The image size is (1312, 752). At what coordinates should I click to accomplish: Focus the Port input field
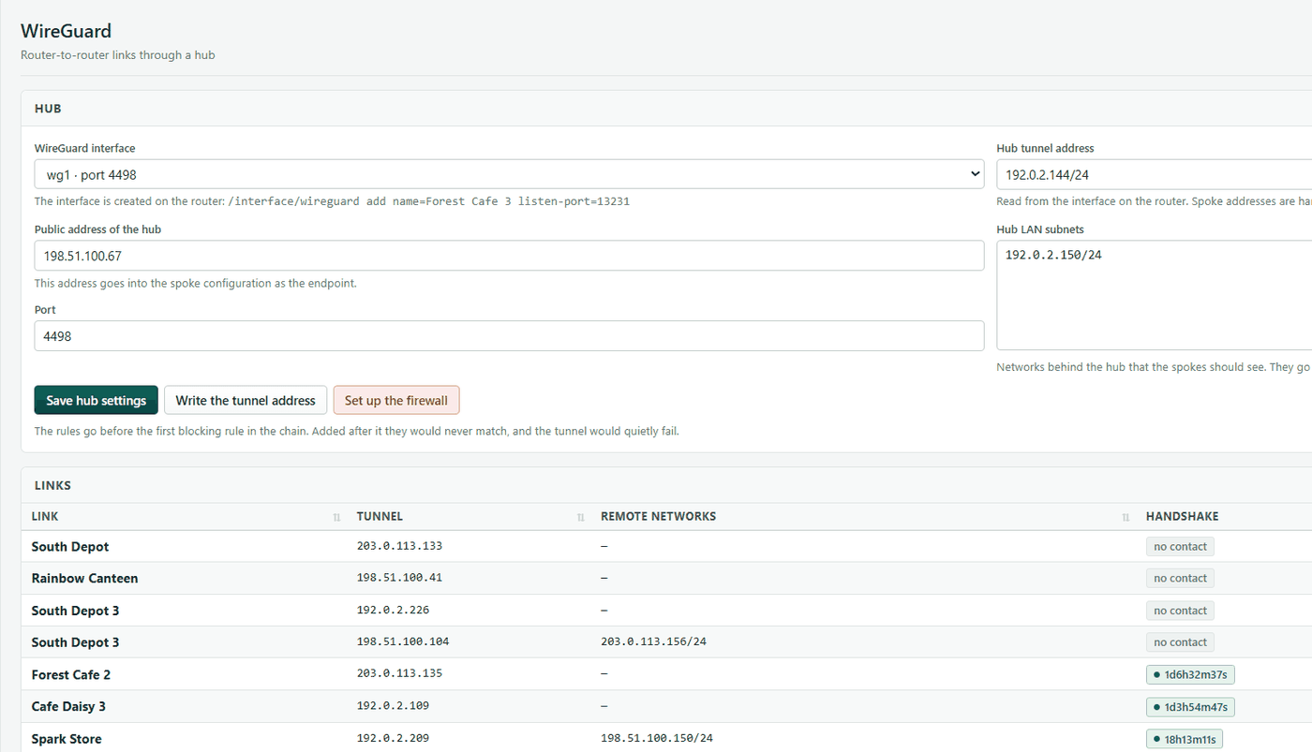[x=509, y=336]
